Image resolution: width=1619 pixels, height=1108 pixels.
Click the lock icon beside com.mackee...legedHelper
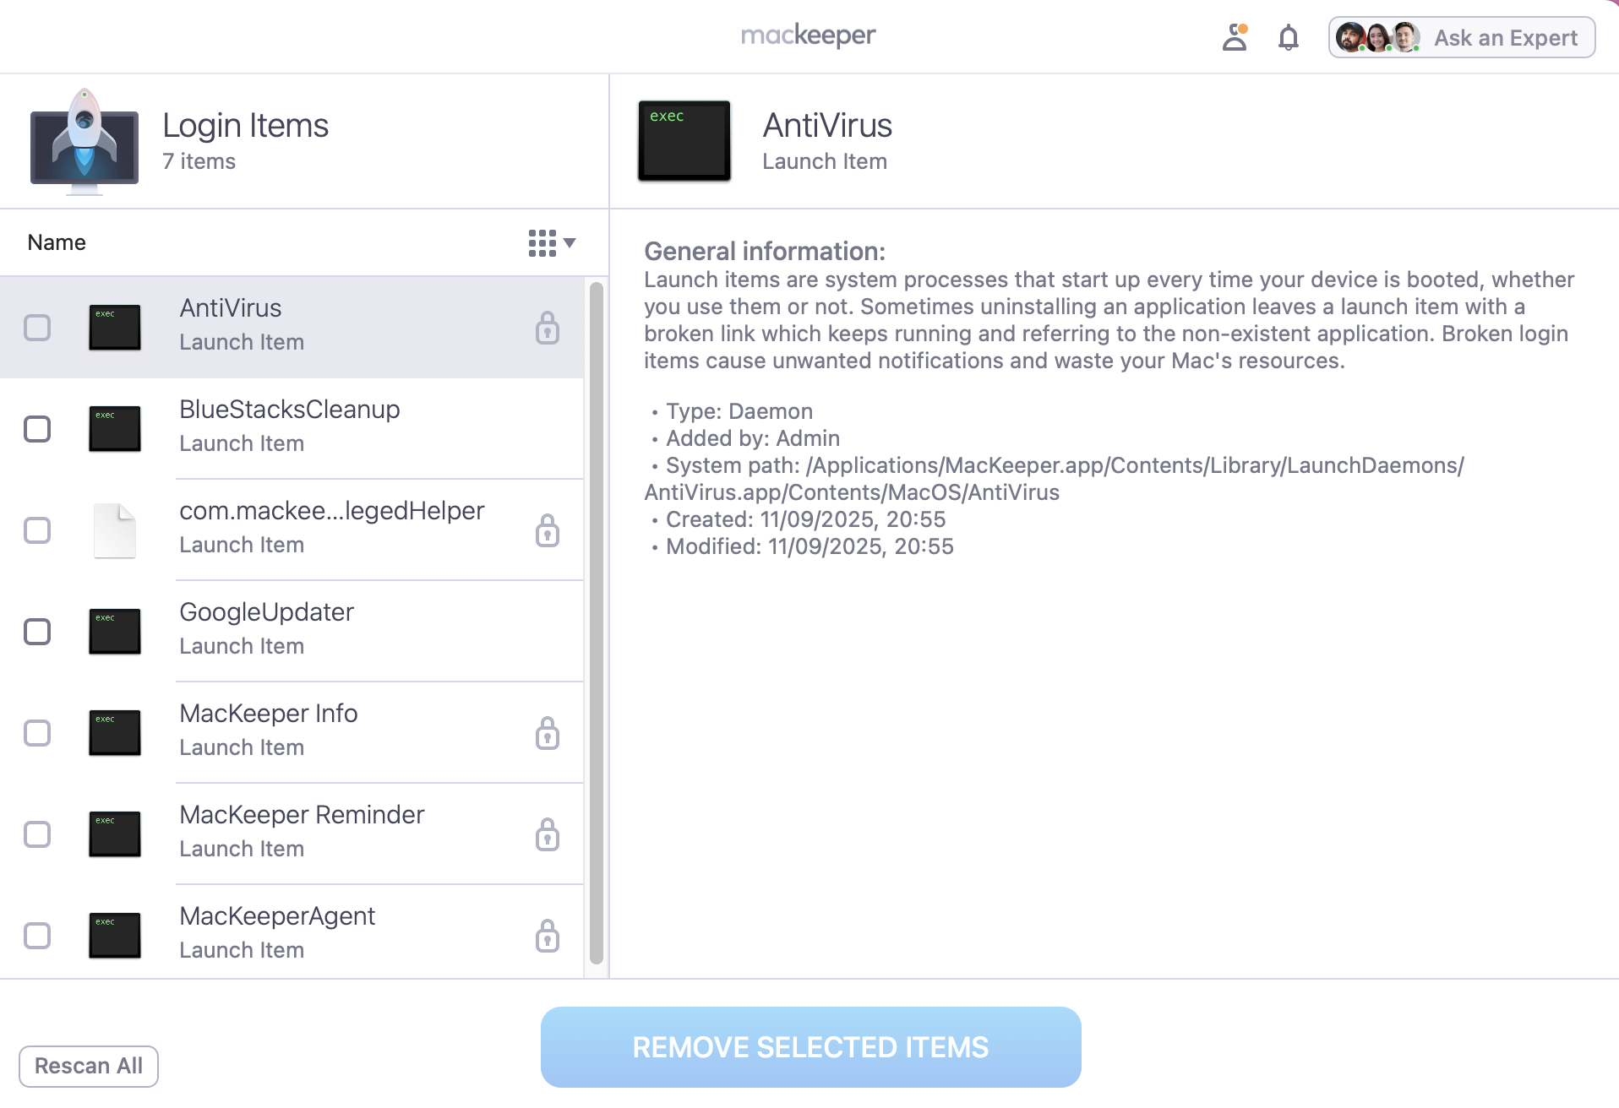click(x=548, y=530)
